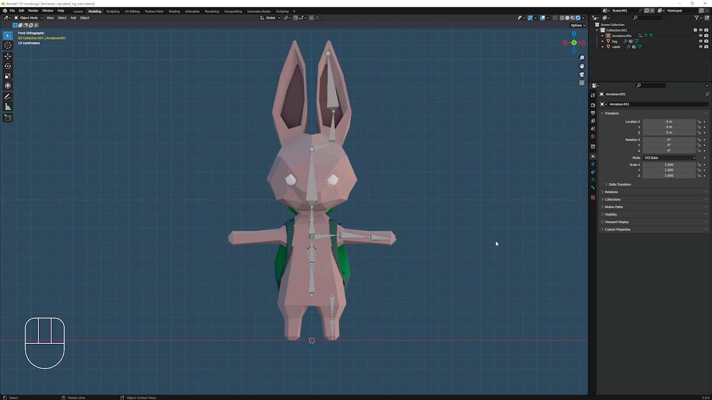Click the Options button in the viewport
712x400 pixels.
point(577,25)
